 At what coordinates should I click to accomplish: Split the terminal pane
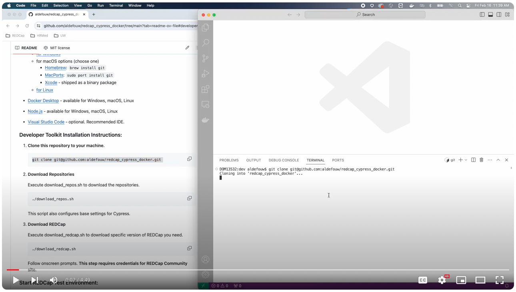[473, 160]
